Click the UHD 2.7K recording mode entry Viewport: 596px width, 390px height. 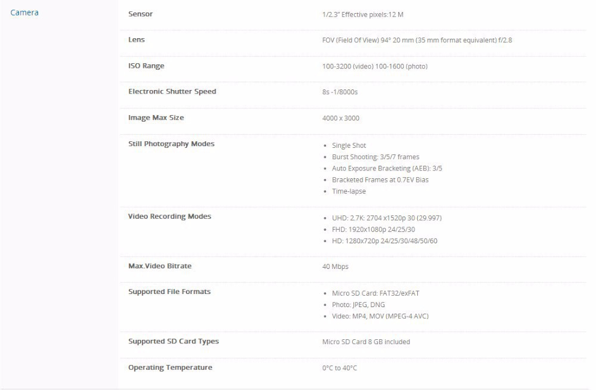point(387,218)
